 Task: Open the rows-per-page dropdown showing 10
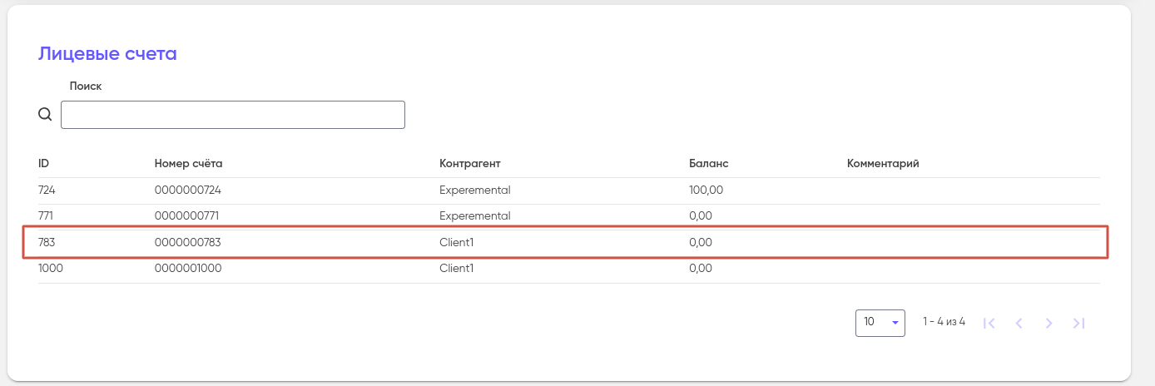tap(880, 323)
